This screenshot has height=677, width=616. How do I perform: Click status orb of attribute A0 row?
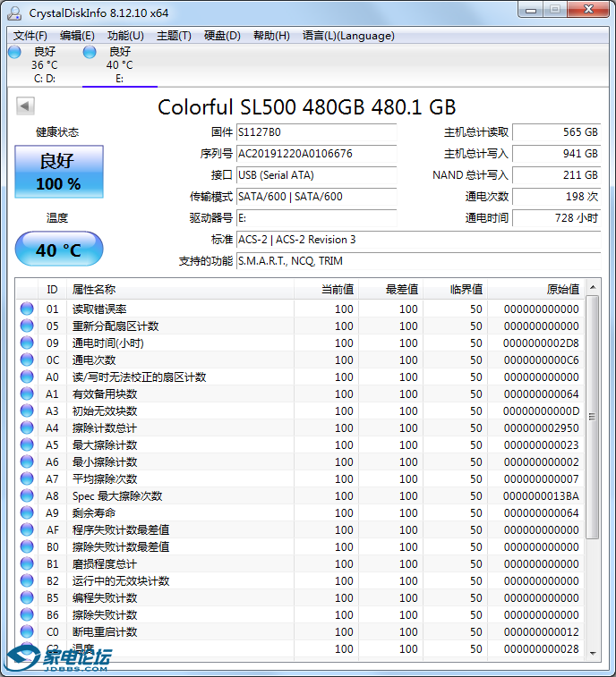tap(27, 377)
